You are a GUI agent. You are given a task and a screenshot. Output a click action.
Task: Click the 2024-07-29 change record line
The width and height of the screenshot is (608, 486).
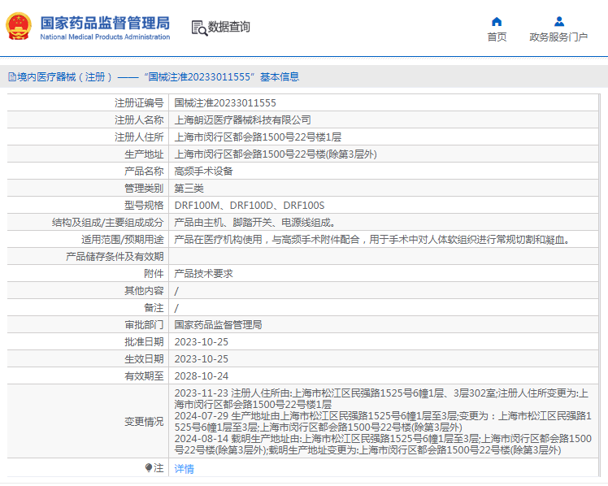383,421
